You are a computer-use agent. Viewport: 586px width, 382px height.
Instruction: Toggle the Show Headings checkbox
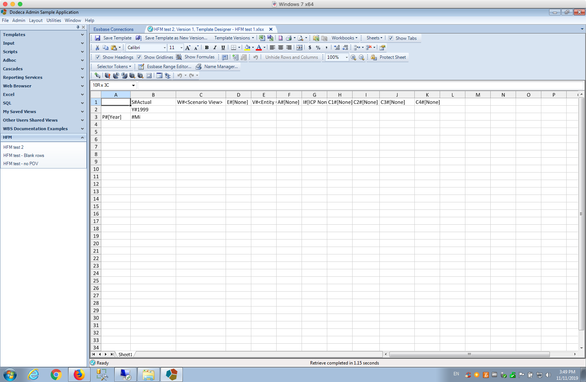click(98, 57)
